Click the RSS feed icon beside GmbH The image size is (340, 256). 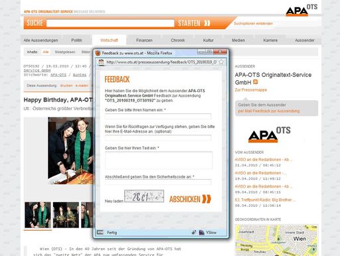click(256, 82)
